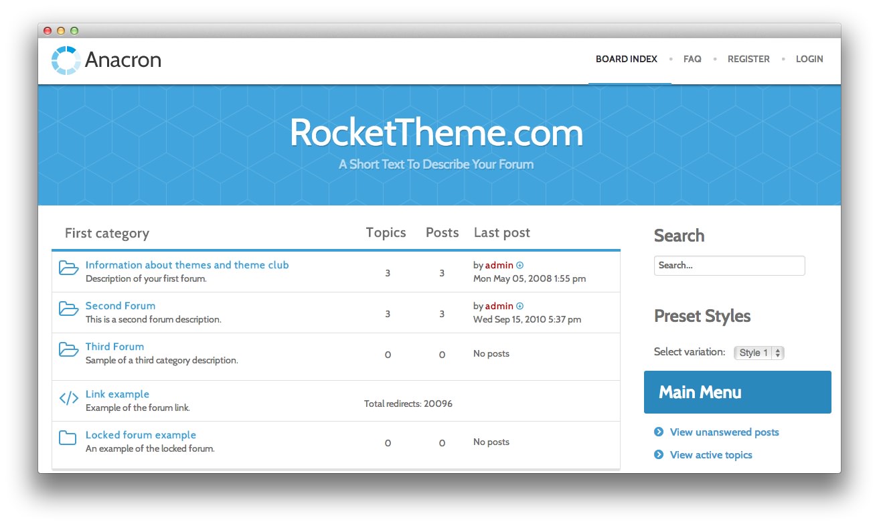Open the Second Forum link

(x=121, y=306)
